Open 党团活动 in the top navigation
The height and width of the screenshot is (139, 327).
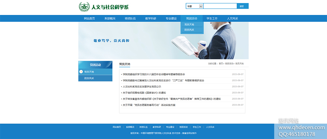coord(192,18)
